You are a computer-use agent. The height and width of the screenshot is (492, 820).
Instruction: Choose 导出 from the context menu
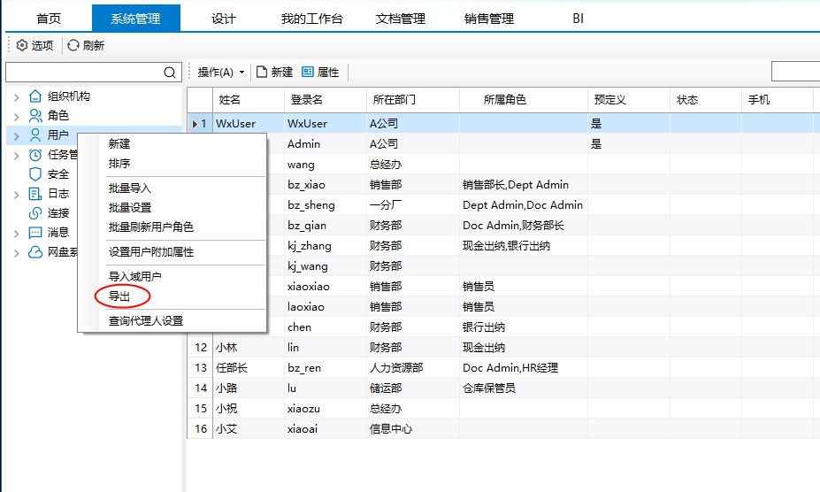(x=119, y=296)
